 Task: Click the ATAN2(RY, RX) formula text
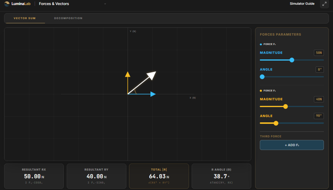[x=221, y=183]
